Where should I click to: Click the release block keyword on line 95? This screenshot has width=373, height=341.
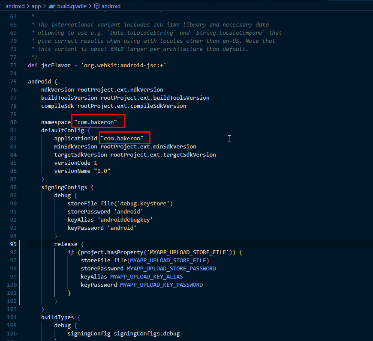[x=66, y=244]
